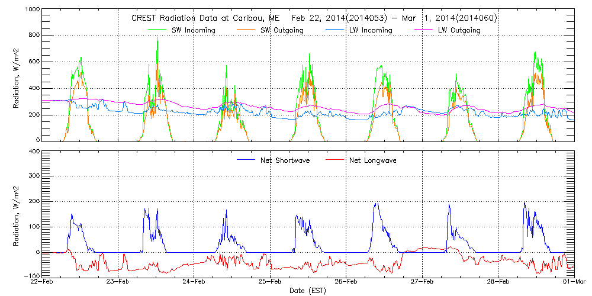Image resolution: width=592 pixels, height=296 pixels.
Task: Click the 25-Feb date tick label
Action: 270,282
